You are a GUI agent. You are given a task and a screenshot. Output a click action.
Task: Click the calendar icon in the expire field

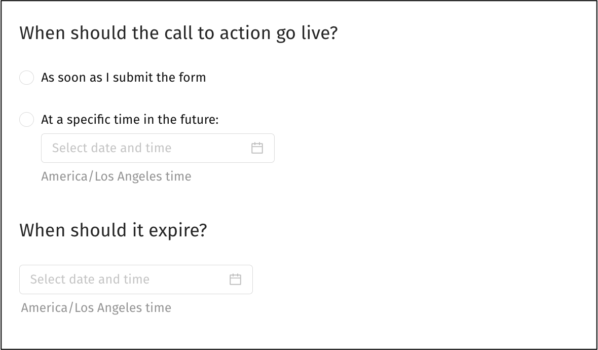click(x=235, y=279)
